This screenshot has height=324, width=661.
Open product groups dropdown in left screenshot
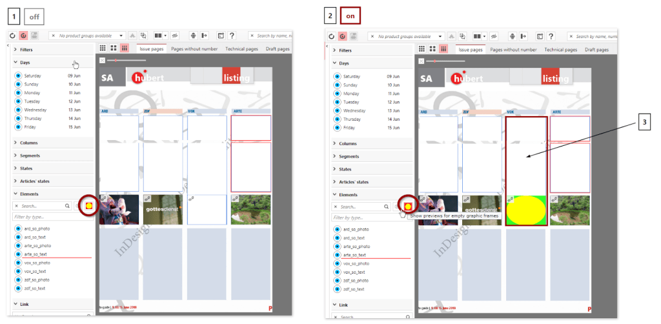tap(121, 35)
